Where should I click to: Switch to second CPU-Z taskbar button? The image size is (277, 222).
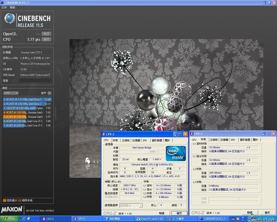87,219
